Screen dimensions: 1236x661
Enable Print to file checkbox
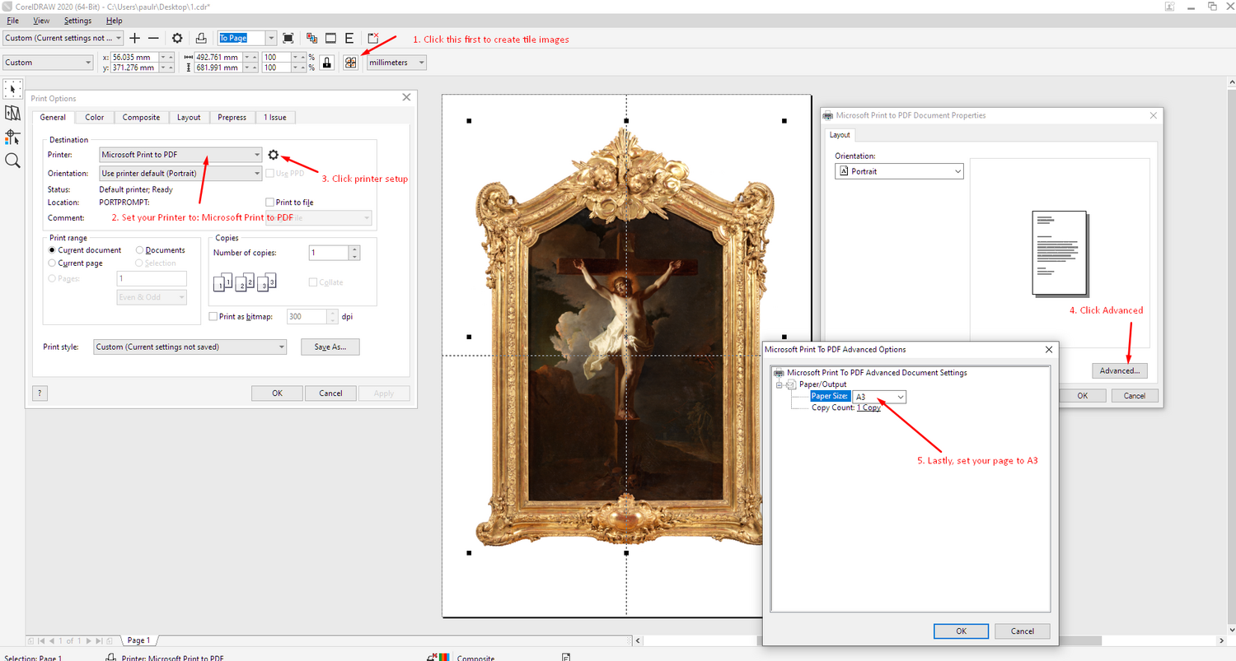click(269, 202)
